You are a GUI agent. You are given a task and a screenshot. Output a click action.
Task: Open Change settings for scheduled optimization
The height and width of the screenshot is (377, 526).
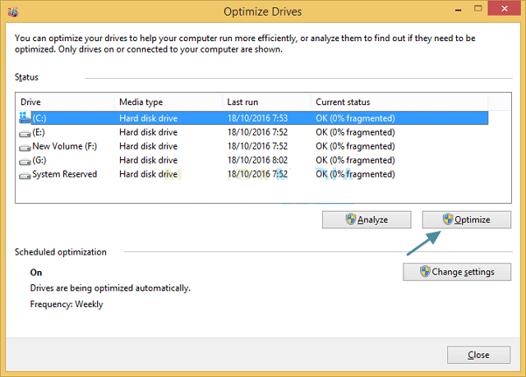(x=457, y=272)
